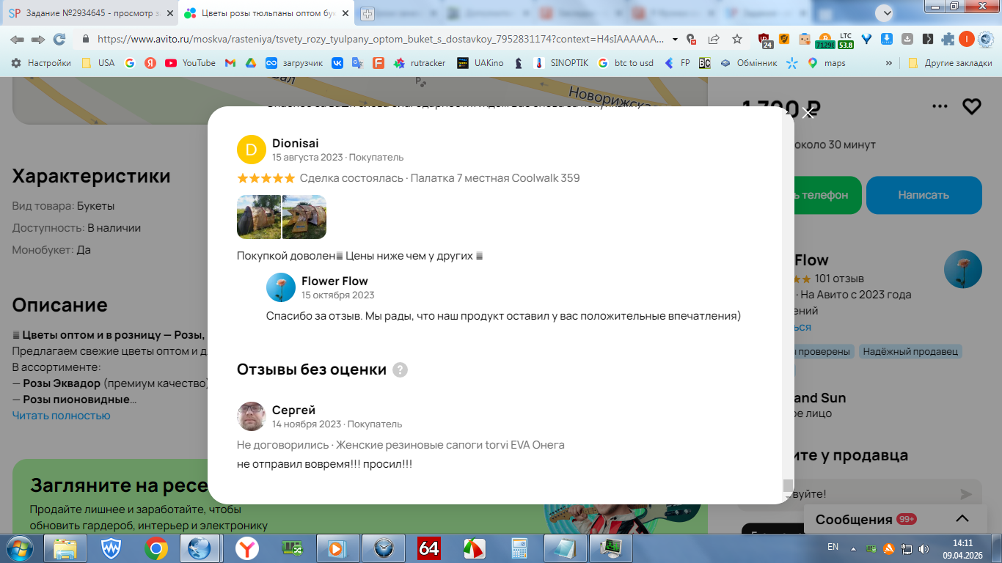Open the first tent photo in Dionisai's review
The image size is (1002, 563).
[x=259, y=217]
